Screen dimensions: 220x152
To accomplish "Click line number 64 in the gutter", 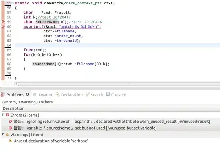I will [9, 45].
